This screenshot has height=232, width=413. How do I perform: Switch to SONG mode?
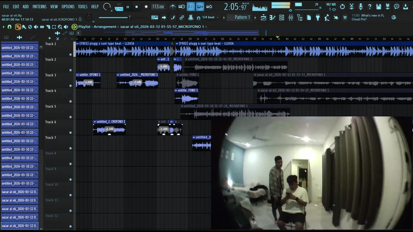119,9
